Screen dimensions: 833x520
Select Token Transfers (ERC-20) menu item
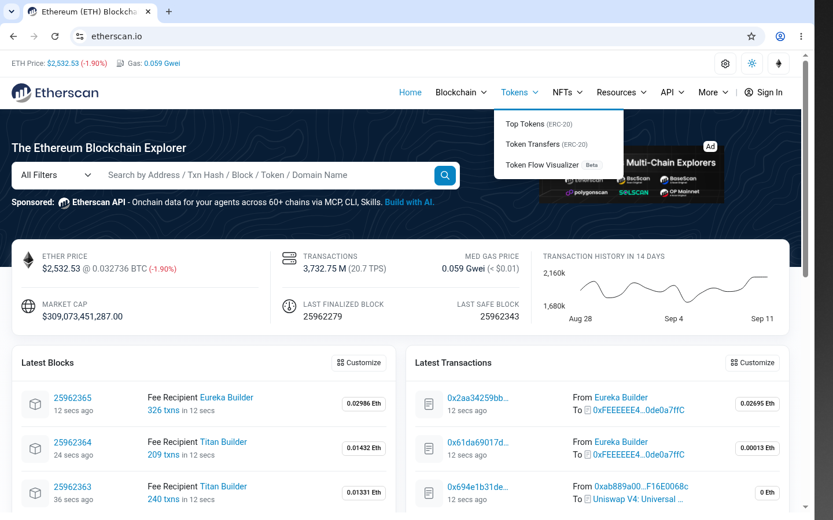[547, 144]
